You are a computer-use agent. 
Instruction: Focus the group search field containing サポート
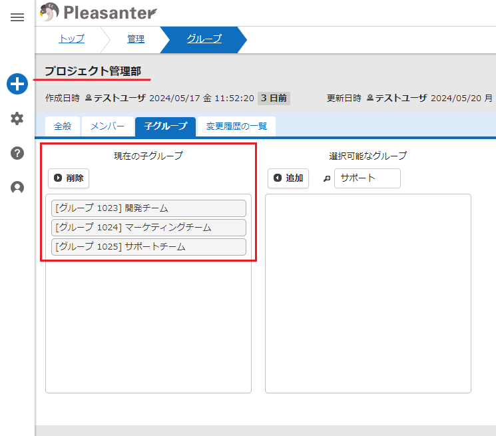tap(368, 178)
